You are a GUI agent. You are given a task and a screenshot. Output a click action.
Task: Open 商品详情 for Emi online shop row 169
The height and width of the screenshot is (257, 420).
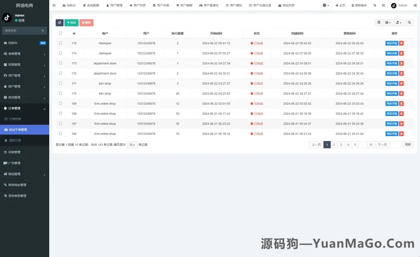click(391, 103)
